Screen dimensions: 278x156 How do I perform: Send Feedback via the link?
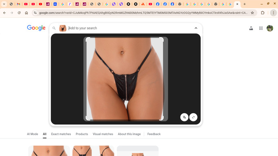(x=154, y=134)
